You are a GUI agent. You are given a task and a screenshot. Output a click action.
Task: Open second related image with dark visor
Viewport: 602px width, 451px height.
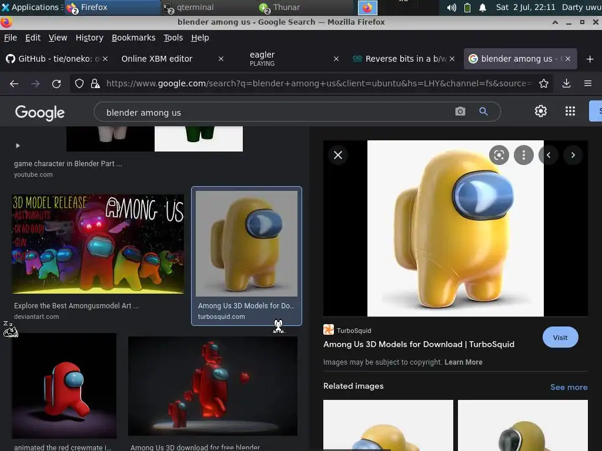tap(523, 425)
